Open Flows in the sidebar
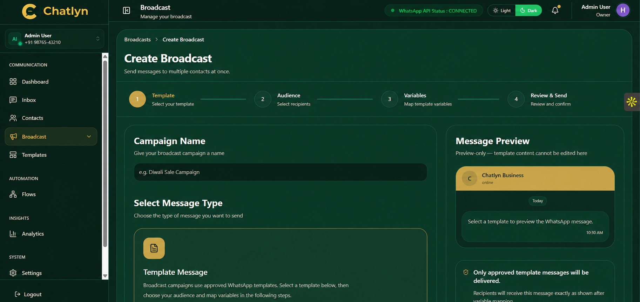The height and width of the screenshot is (302, 640). pyautogui.click(x=51, y=194)
